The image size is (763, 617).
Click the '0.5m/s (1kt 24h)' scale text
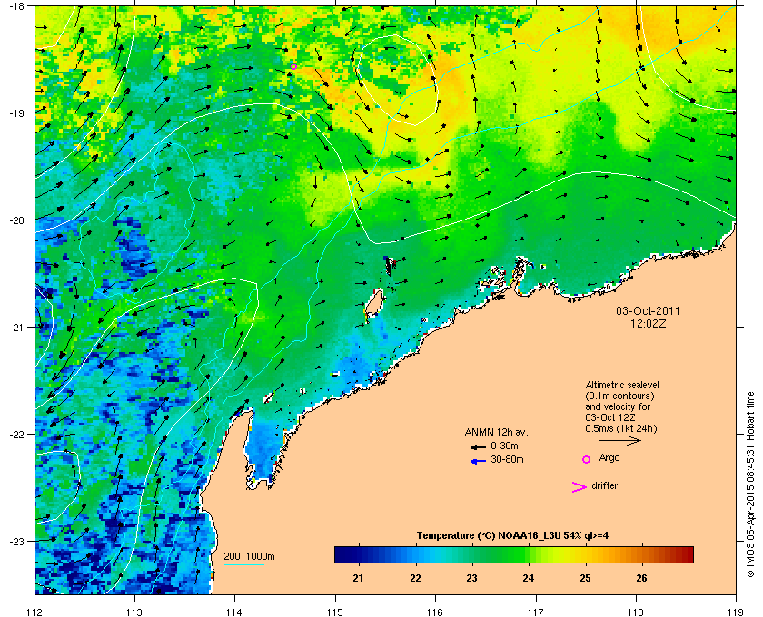[621, 429]
